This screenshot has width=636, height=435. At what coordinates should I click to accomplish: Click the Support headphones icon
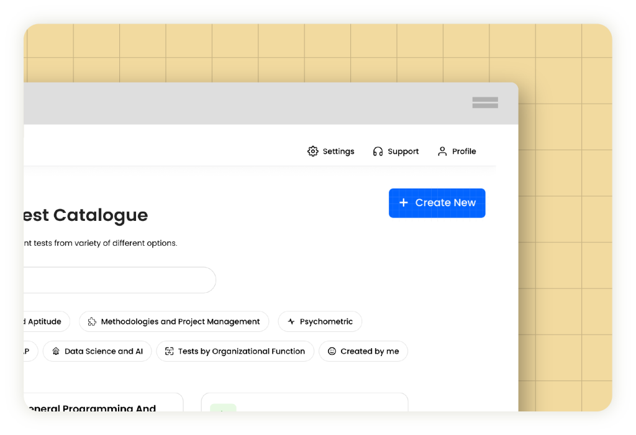click(378, 151)
